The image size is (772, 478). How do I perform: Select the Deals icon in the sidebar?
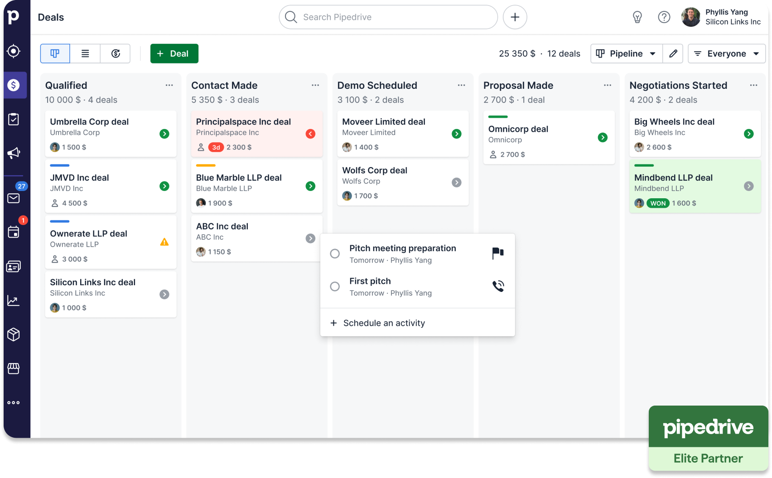14,85
